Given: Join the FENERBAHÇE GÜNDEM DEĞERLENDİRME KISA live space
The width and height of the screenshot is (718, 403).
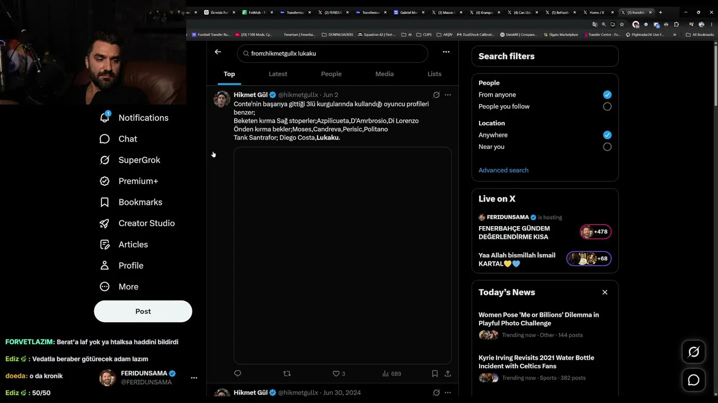Looking at the screenshot, I should (544, 228).
